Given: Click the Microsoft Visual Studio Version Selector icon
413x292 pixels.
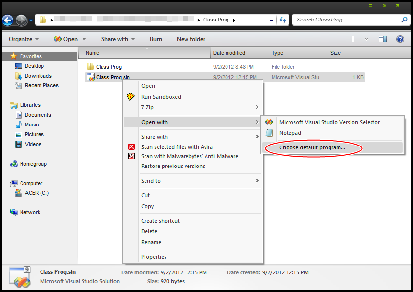Looking at the screenshot, I should pyautogui.click(x=268, y=122).
